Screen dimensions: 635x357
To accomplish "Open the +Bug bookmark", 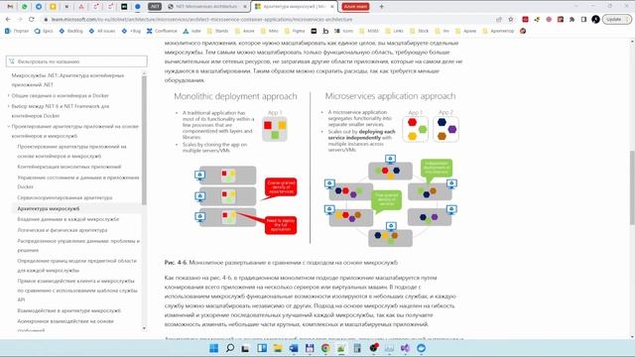I will point(131,31).
